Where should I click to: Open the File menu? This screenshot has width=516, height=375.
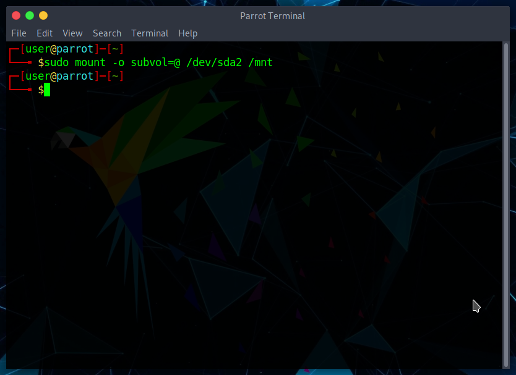point(19,33)
